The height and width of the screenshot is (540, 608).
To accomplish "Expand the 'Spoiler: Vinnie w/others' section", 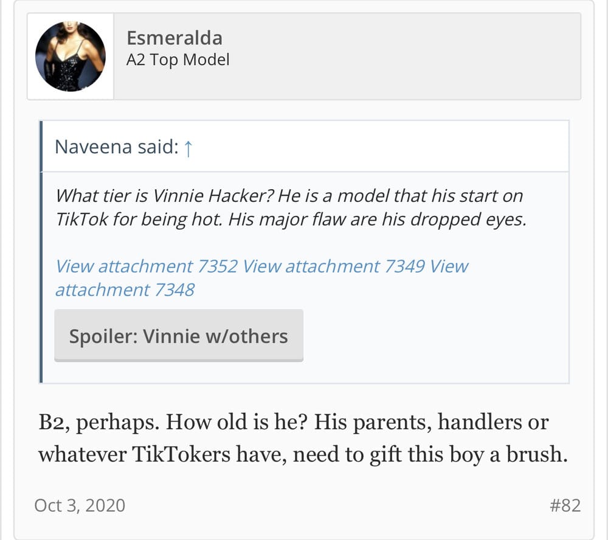I will (x=179, y=336).
